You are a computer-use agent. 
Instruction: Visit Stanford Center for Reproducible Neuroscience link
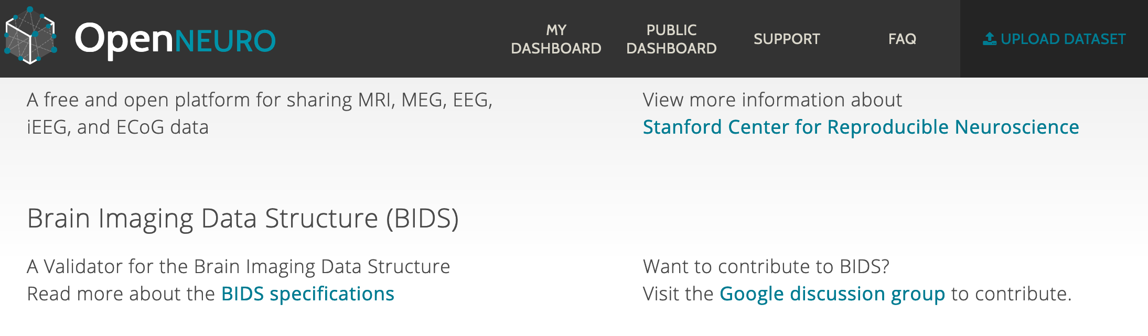[x=861, y=127]
